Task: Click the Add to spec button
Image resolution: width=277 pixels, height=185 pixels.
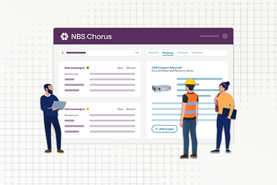Action: point(164,129)
